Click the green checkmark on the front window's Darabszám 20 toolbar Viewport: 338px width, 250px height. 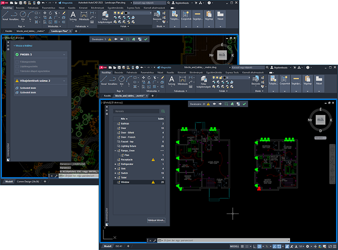coord(244,104)
